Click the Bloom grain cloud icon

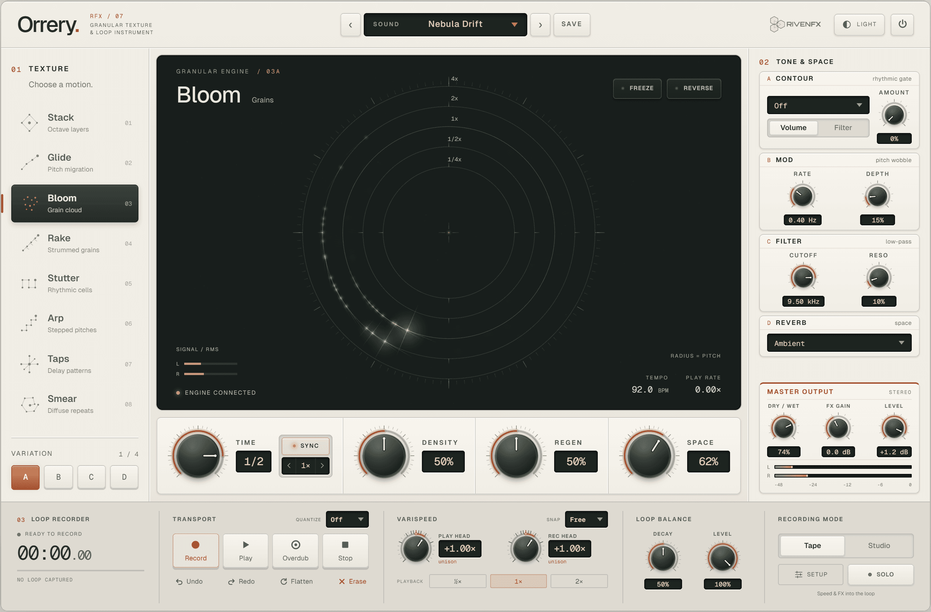click(30, 204)
